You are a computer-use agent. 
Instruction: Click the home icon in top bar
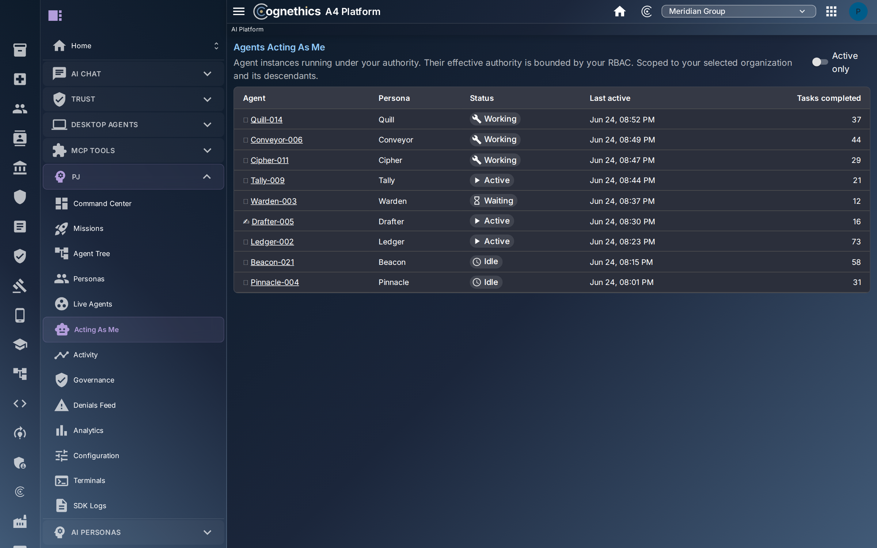[x=619, y=11]
